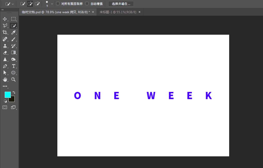Toggle Quick Mask mode
Viewport: 263px width, 168px height.
click(x=5, y=107)
